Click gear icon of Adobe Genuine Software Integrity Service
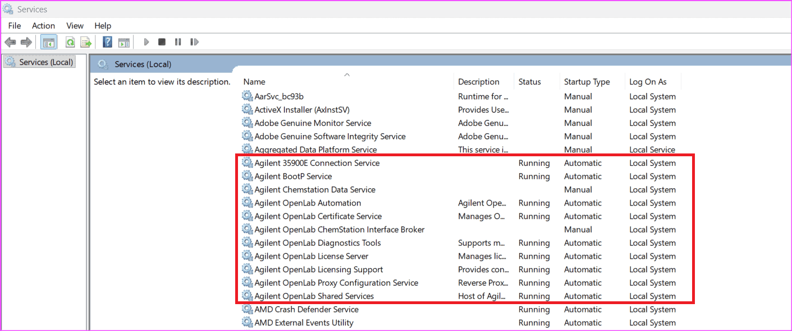The height and width of the screenshot is (331, 792). click(247, 136)
